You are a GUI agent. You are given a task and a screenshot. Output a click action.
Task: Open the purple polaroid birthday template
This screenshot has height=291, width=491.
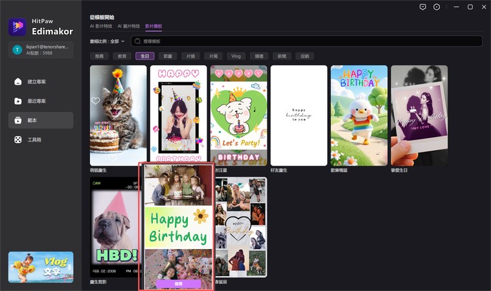pyautogui.click(x=419, y=115)
